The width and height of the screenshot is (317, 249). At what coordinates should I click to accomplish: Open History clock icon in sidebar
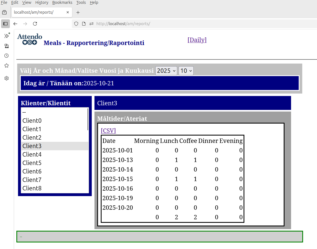pos(7,56)
